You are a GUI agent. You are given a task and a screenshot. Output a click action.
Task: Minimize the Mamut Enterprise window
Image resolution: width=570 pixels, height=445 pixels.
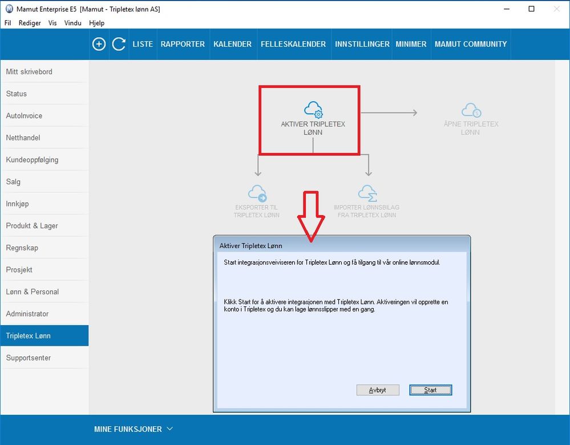pos(507,9)
